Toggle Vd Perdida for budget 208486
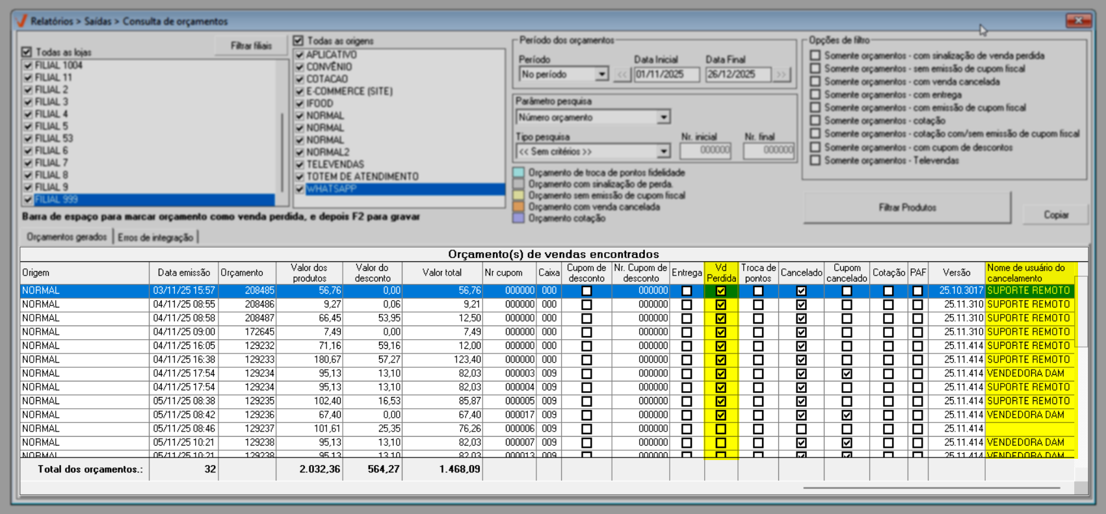This screenshot has width=1106, height=514. coord(720,305)
